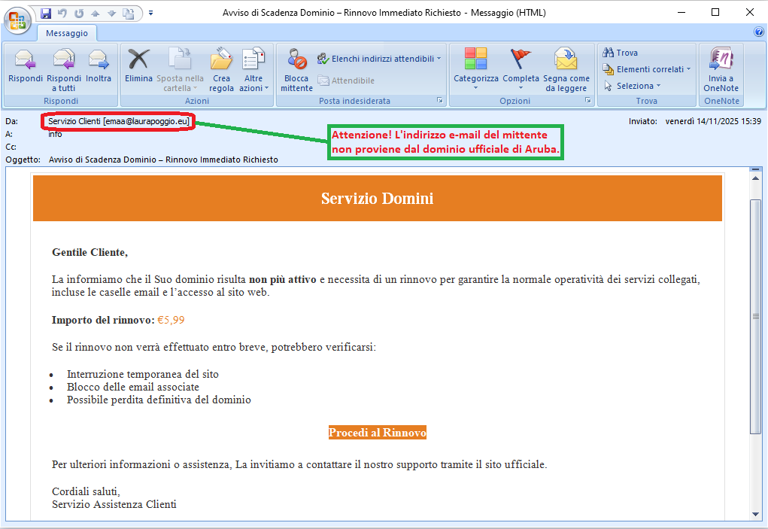
Task: Mark message with Segna come da leggere
Action: point(566,66)
